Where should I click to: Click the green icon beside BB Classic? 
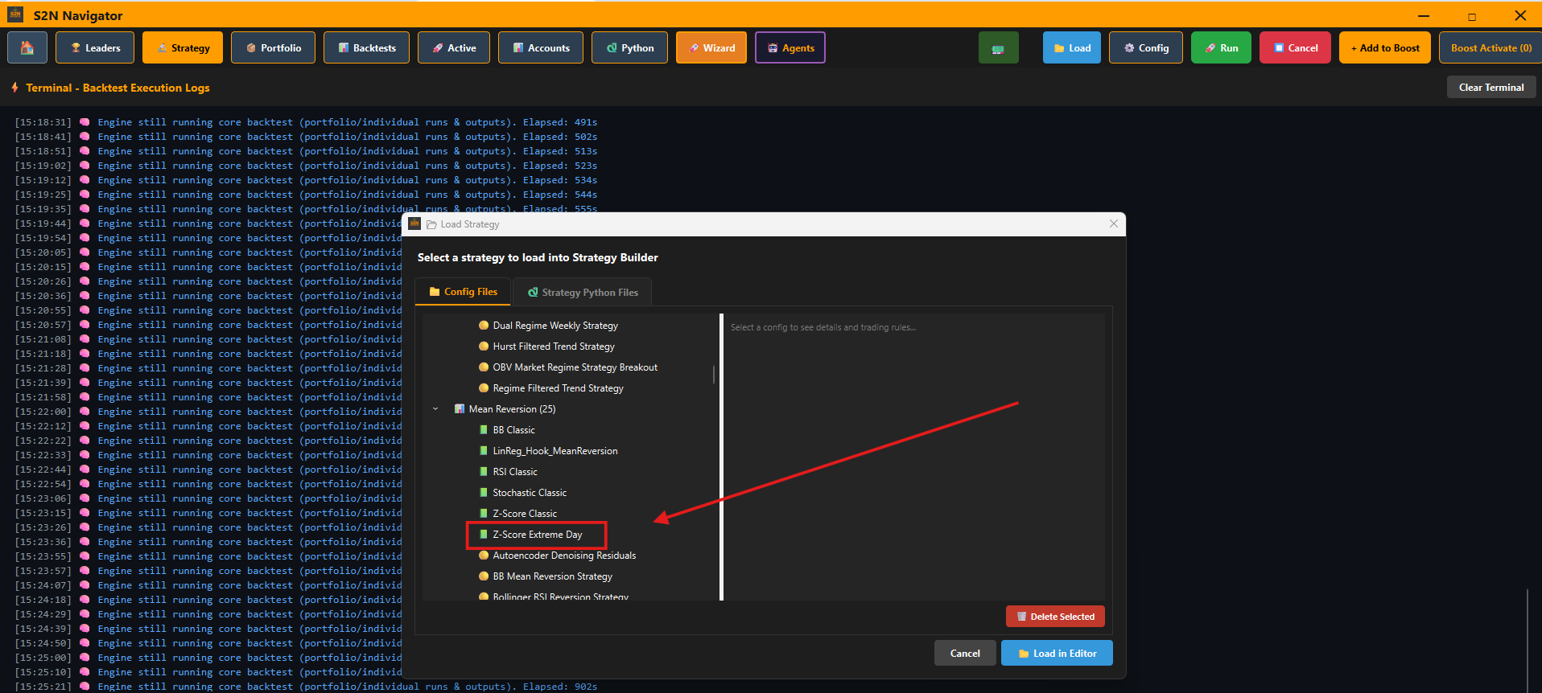(x=484, y=430)
